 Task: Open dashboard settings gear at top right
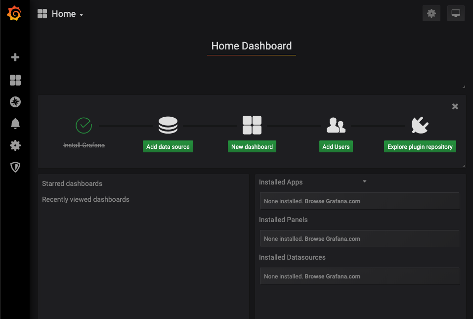[431, 13]
